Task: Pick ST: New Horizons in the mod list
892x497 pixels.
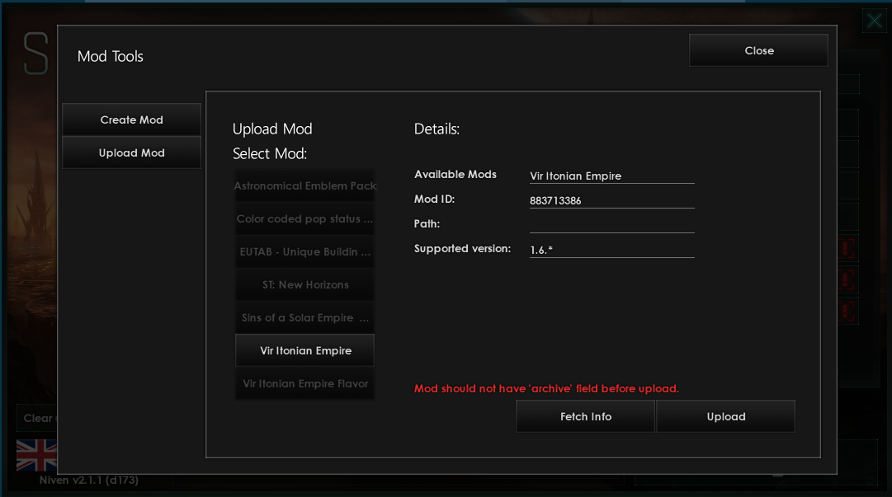Action: 304,285
